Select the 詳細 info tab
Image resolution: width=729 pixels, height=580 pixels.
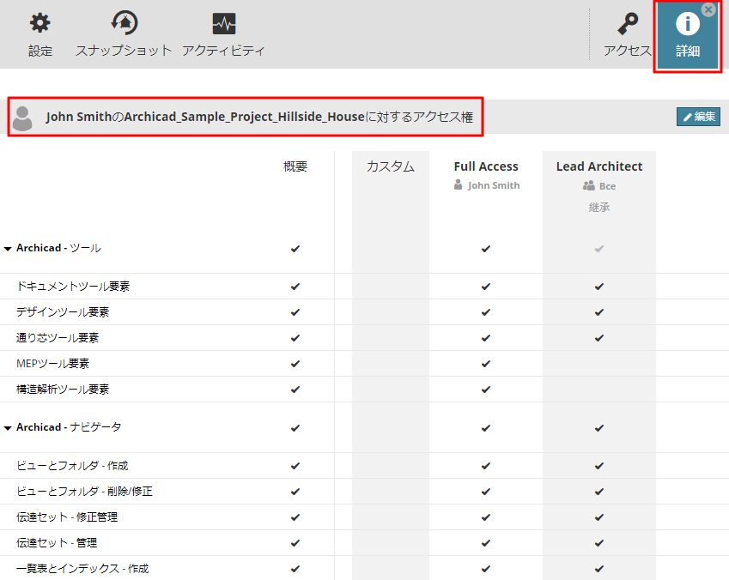pos(688,36)
